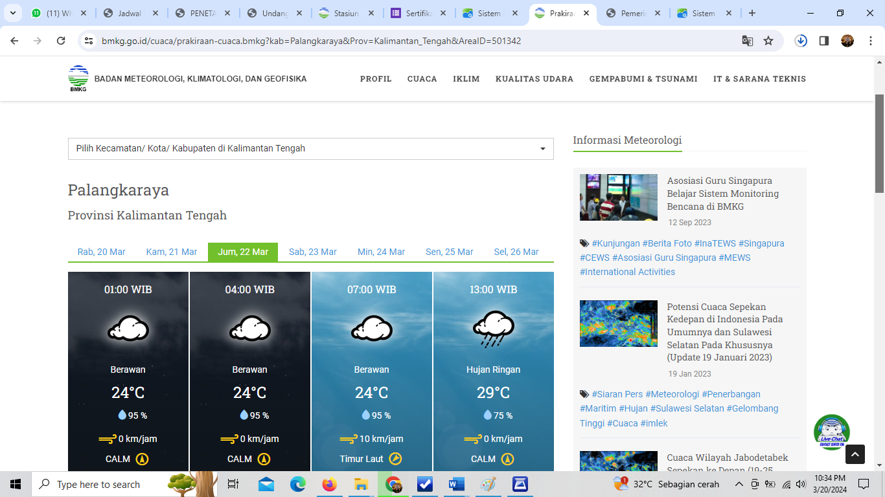The width and height of the screenshot is (885, 497).
Task: Open Potensi Cuaca Sepekan Kedepan article link
Action: click(x=725, y=332)
